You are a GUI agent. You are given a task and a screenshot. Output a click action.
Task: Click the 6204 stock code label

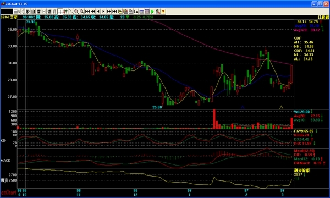pyautogui.click(x=4, y=17)
